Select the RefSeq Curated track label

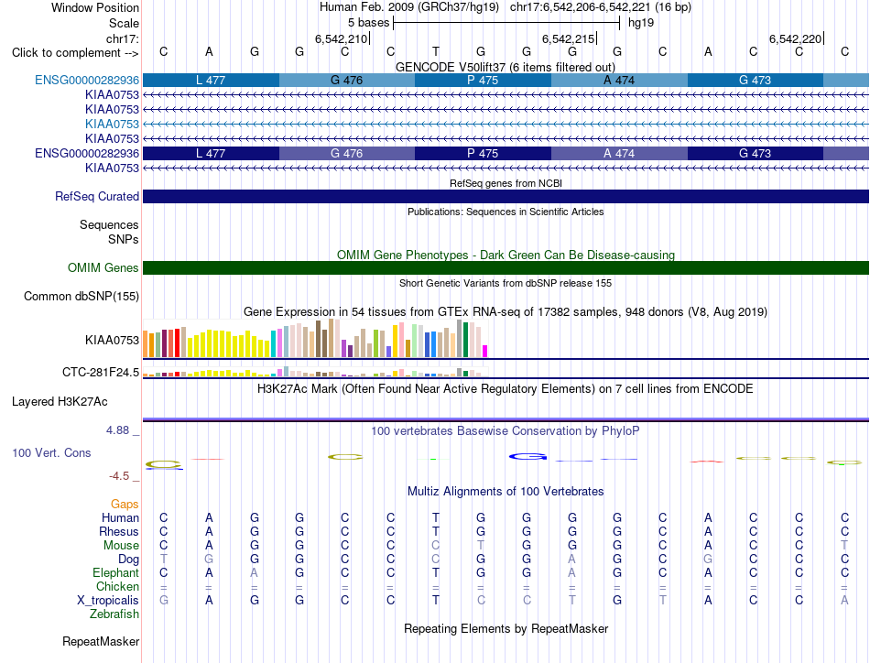coord(97,196)
